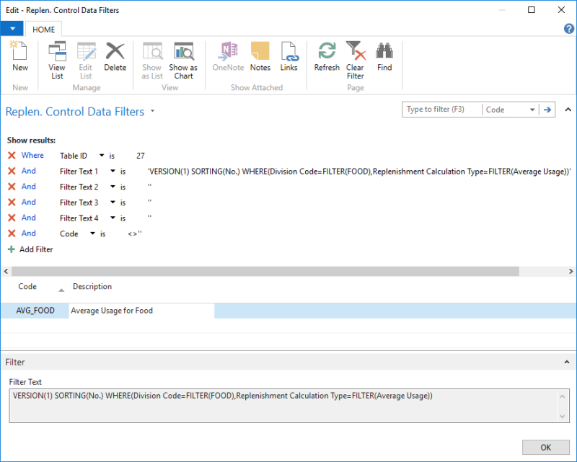
Task: Select Show as Chart
Action: point(183,61)
